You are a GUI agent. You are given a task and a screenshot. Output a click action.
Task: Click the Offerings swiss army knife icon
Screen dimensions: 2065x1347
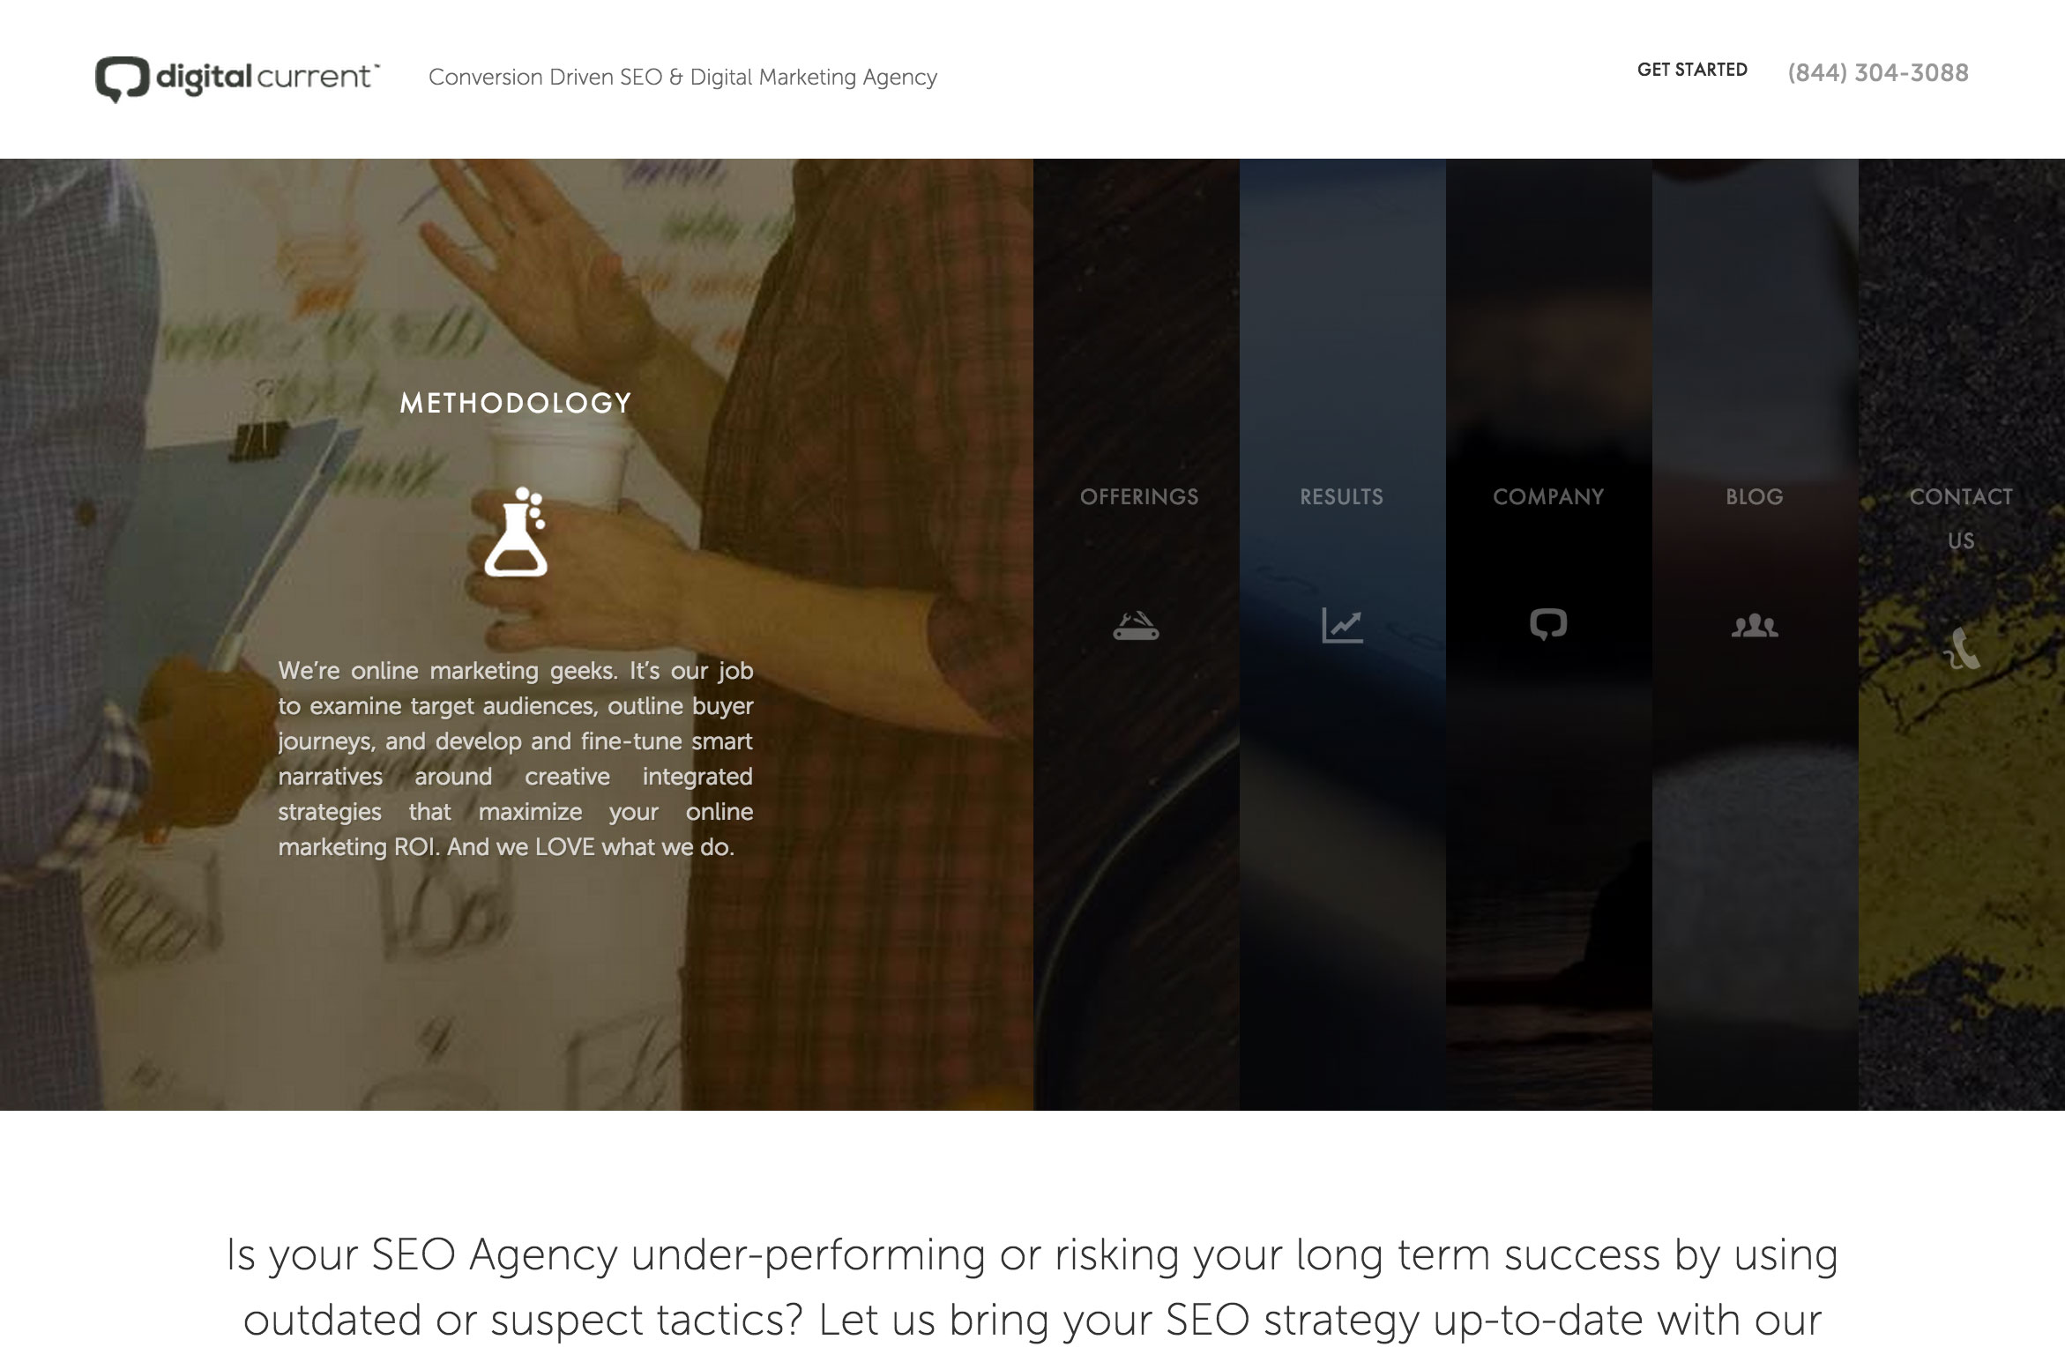[x=1136, y=625]
